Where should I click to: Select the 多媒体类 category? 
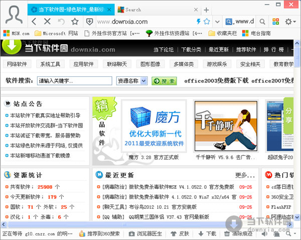184,64
